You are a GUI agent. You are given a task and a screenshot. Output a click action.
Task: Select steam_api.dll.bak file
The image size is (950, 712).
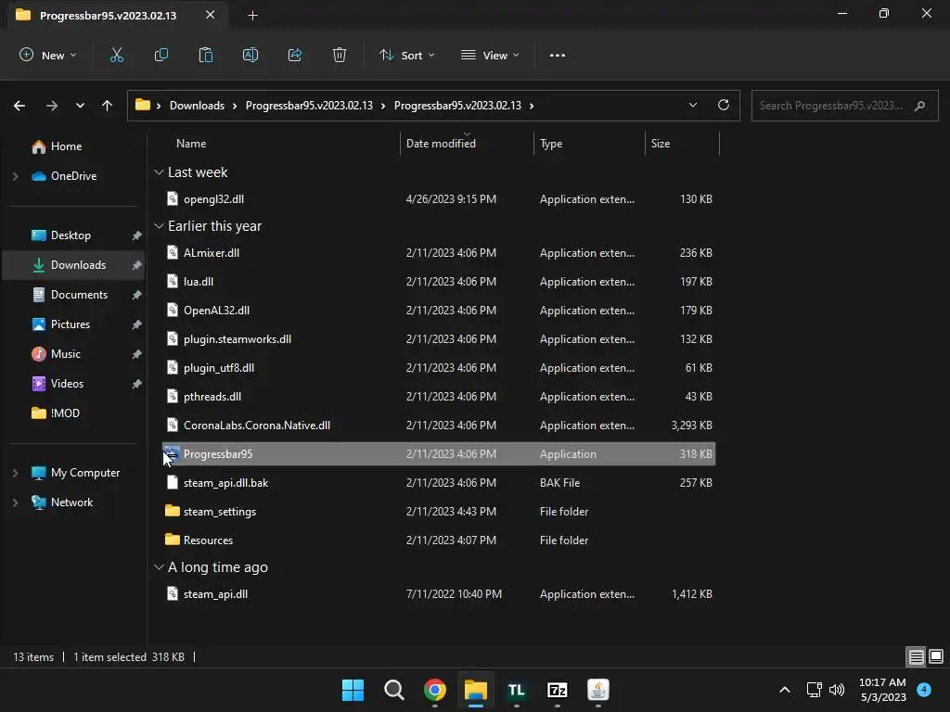pyautogui.click(x=439, y=483)
